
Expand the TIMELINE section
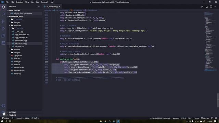pos(13,115)
